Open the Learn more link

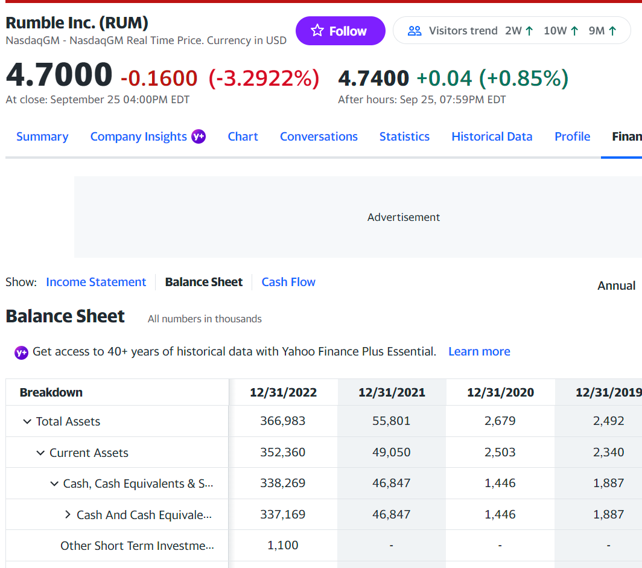[x=479, y=351]
